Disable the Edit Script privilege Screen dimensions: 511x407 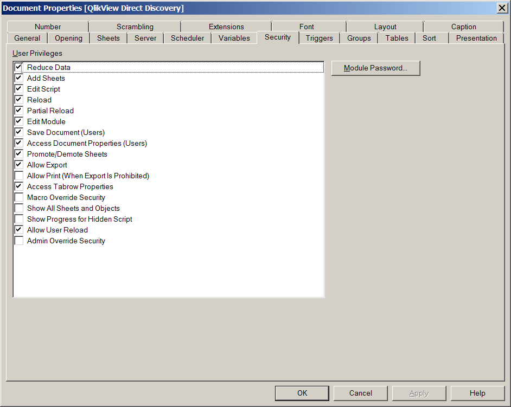pyautogui.click(x=18, y=89)
